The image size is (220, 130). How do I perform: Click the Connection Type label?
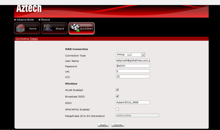point(75,55)
